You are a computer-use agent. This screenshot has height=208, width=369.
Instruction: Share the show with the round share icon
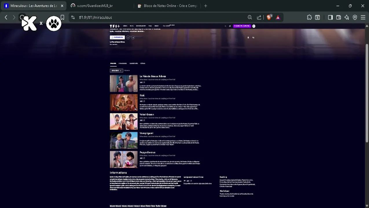pos(133,37)
